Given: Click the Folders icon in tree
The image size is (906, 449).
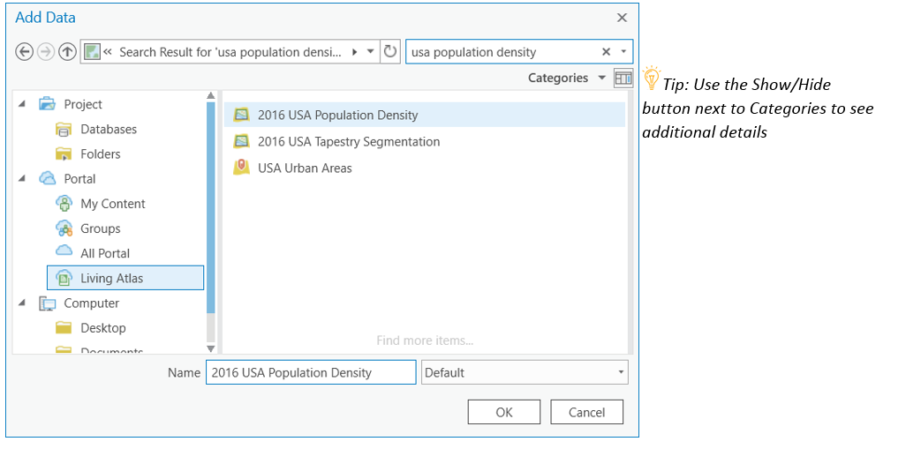Looking at the screenshot, I should pos(64,154).
